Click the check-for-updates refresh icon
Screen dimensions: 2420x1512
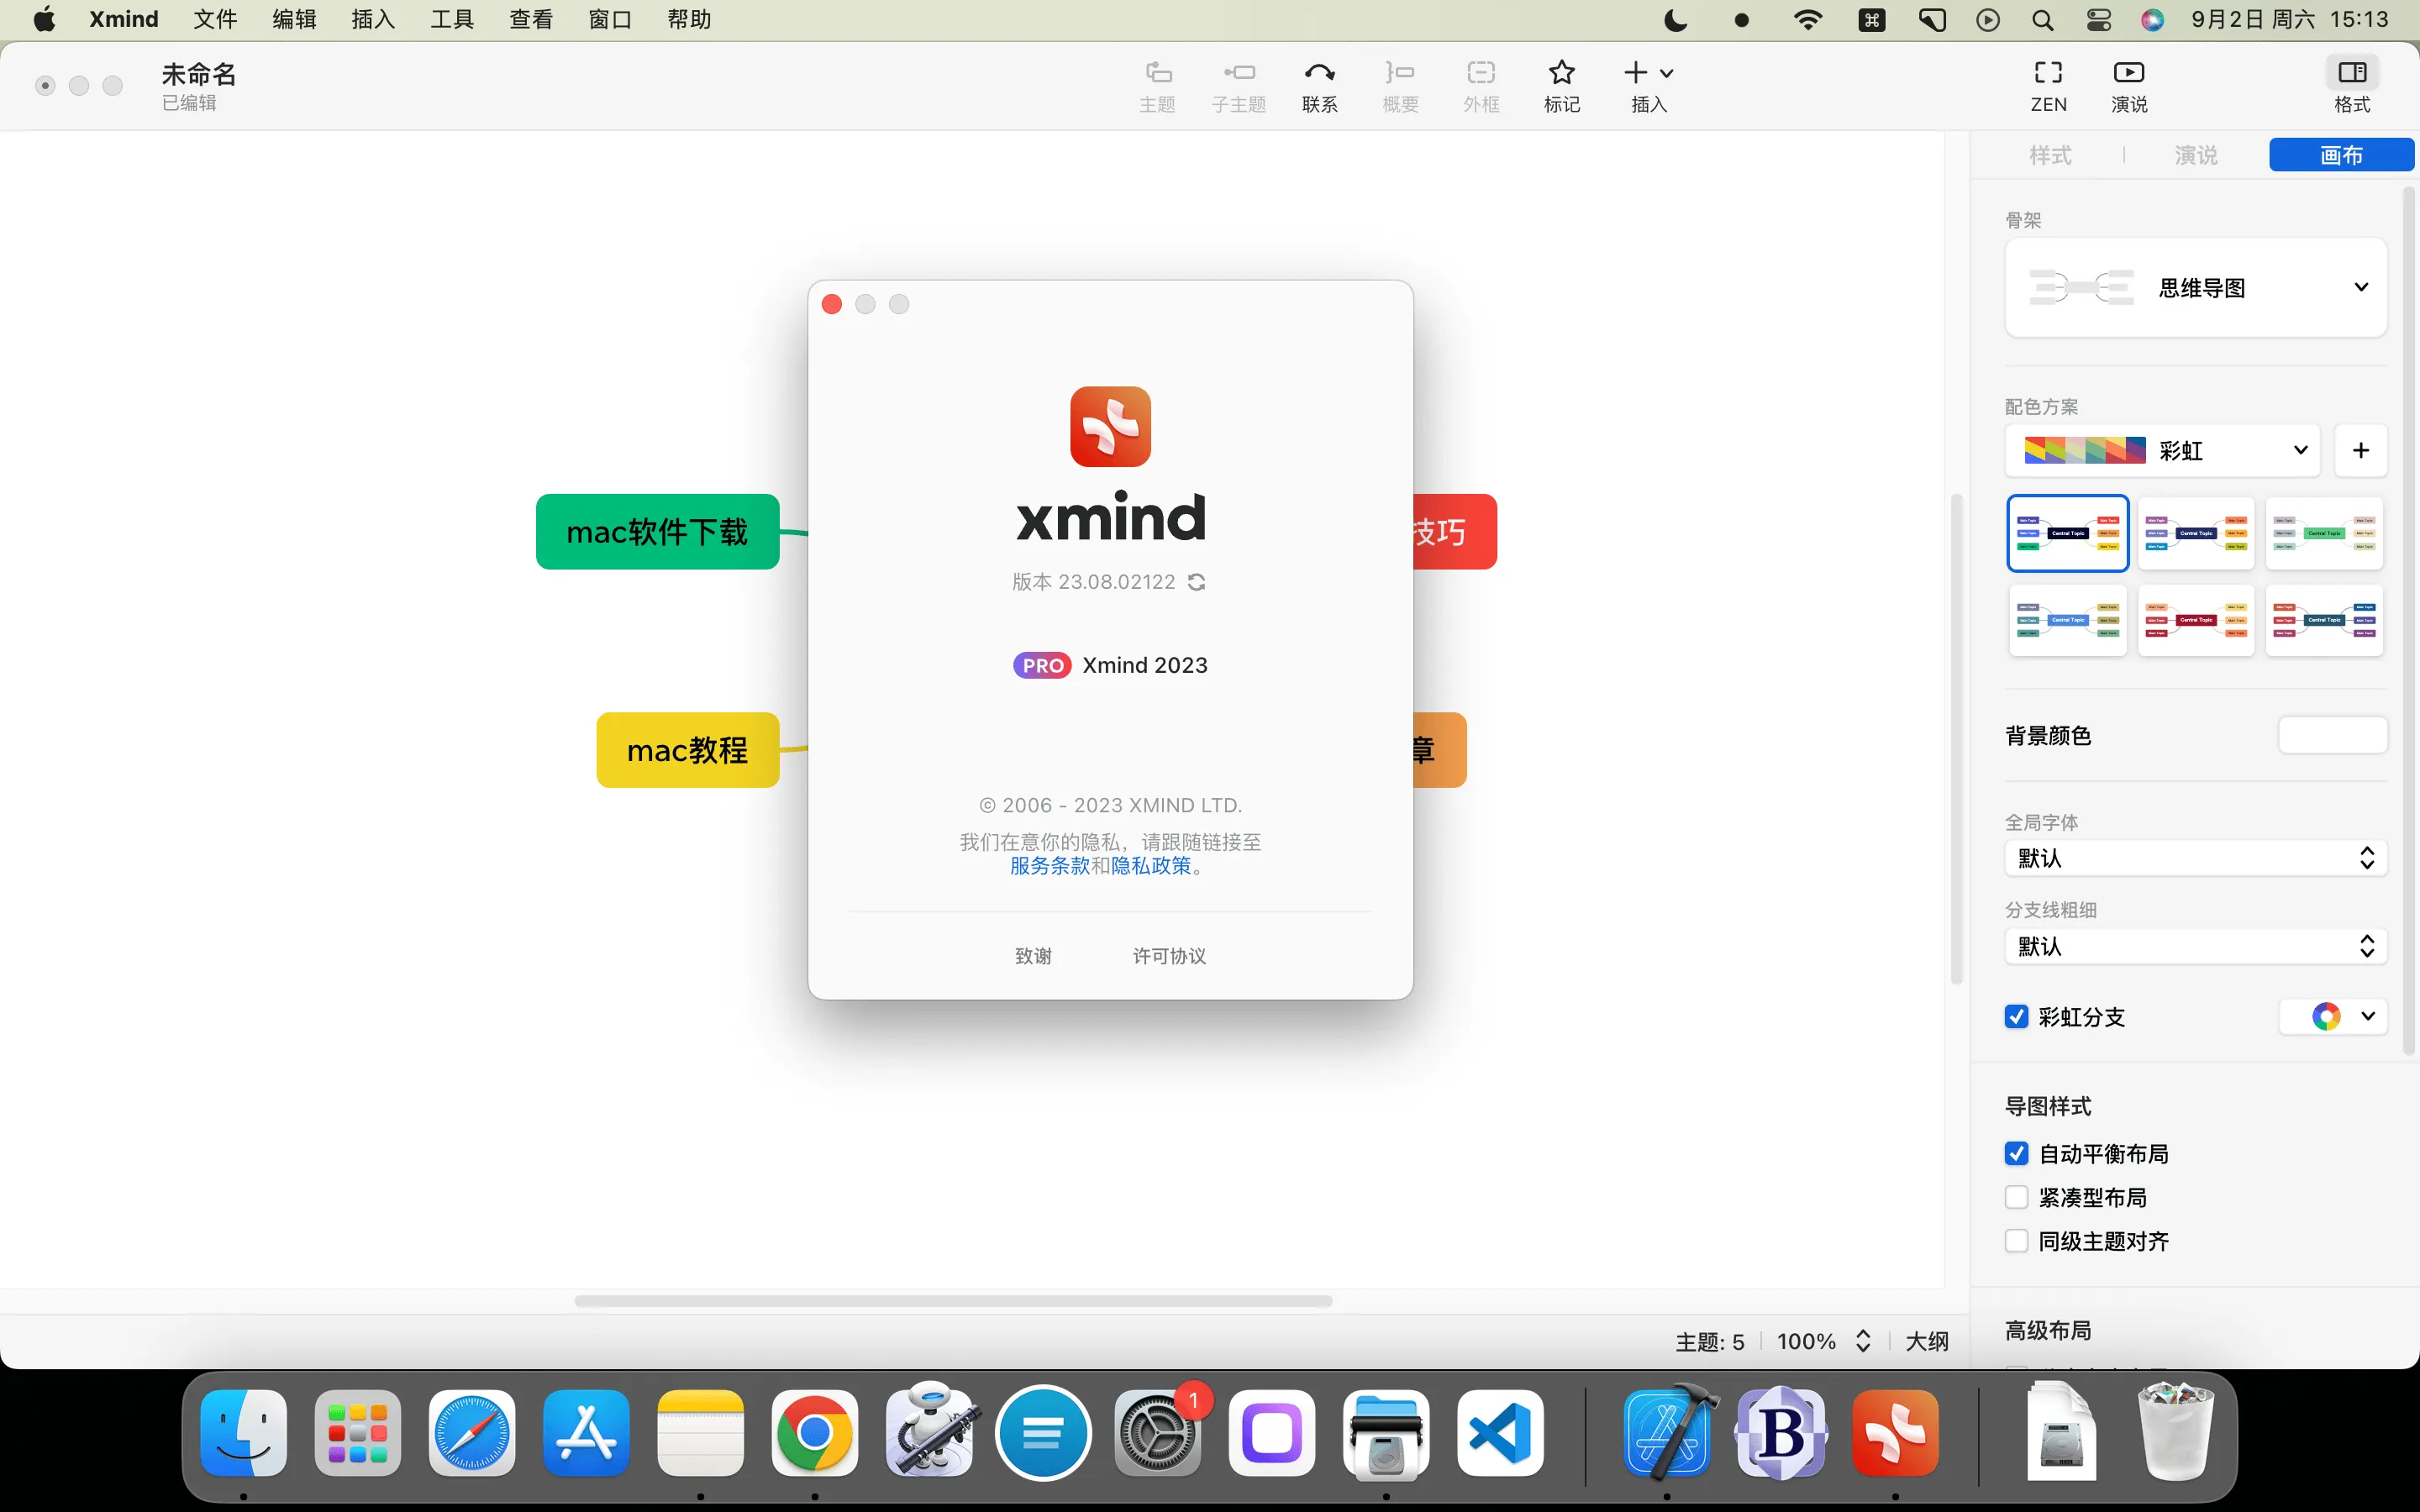(1197, 582)
